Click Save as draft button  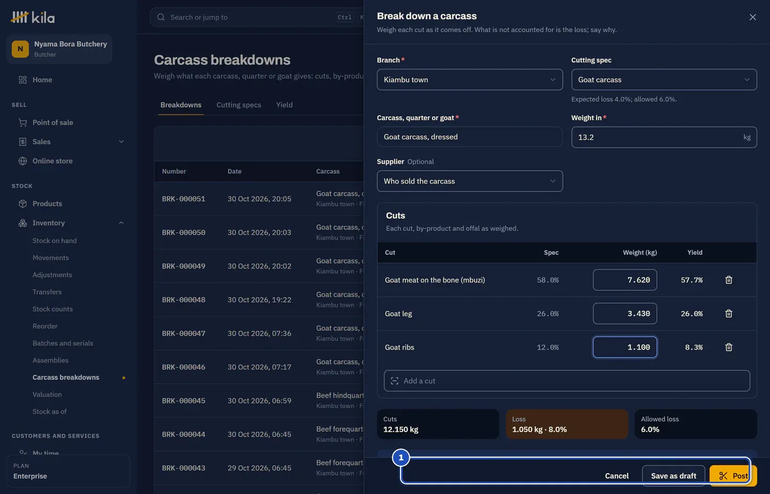point(674,476)
